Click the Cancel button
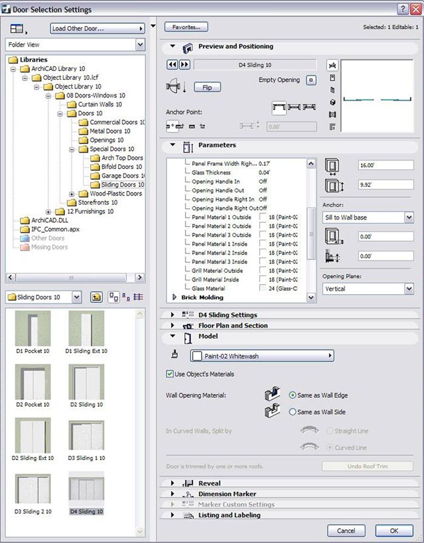424x543 pixels. (346, 530)
